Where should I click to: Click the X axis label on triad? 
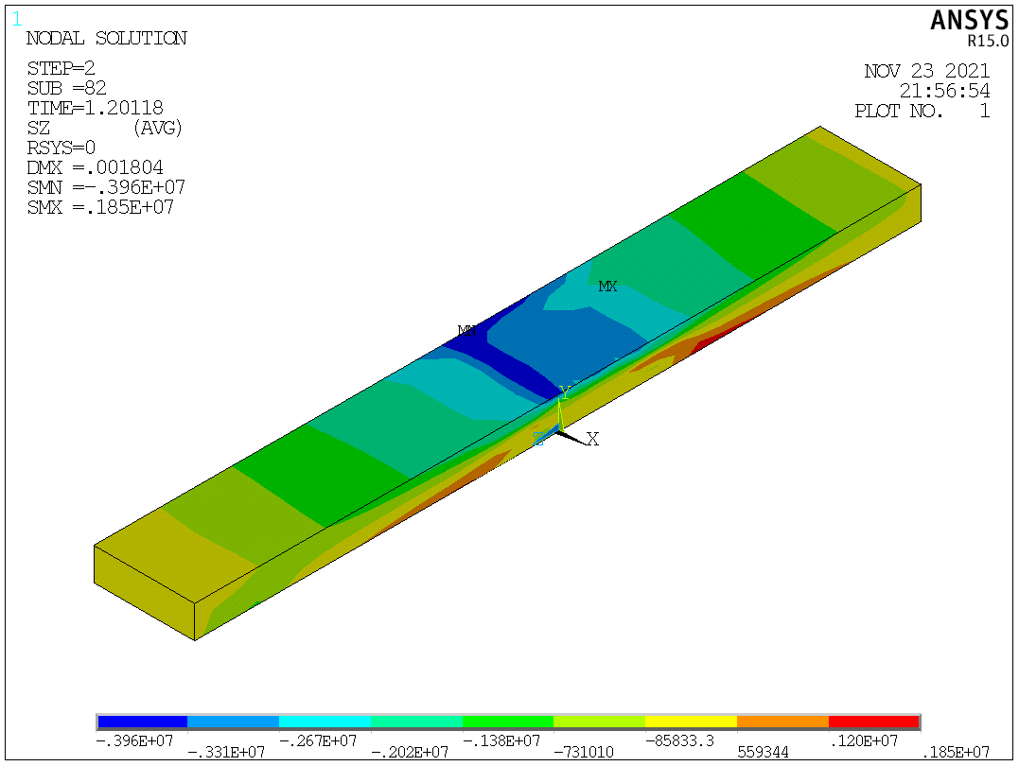[x=593, y=439]
